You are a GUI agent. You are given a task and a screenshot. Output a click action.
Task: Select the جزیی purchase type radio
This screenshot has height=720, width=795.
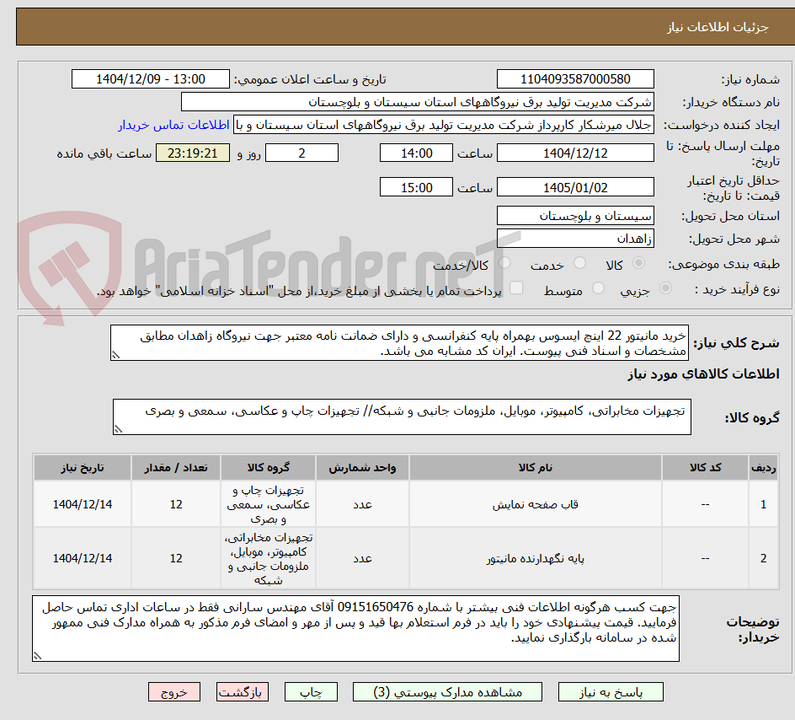tap(665, 288)
